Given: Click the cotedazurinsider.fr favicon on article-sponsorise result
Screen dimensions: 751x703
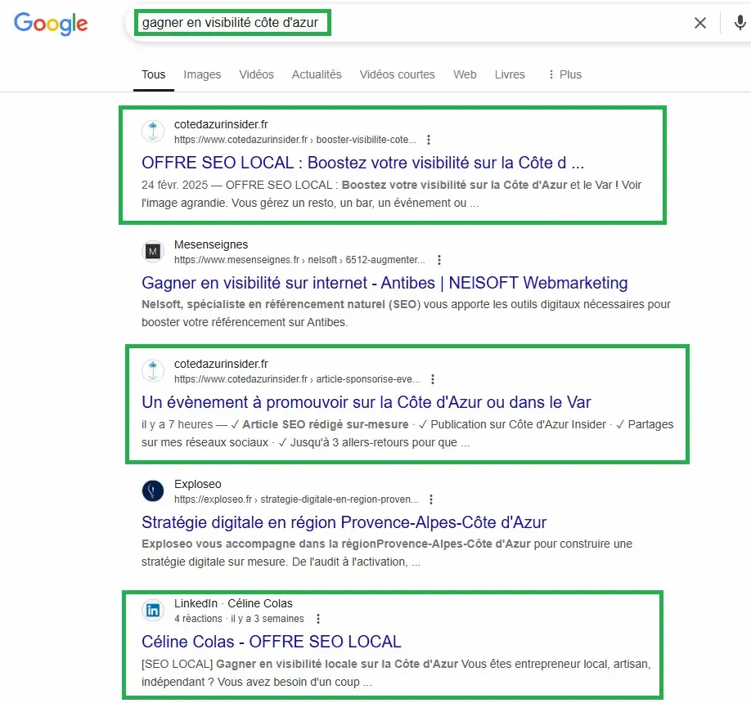Looking at the screenshot, I should click(x=153, y=371).
